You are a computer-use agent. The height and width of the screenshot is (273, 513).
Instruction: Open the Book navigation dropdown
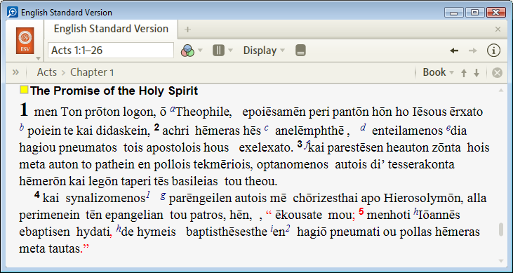[438, 72]
